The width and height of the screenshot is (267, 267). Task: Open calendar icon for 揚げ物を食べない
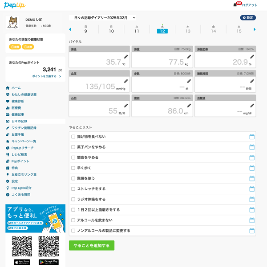click(251, 137)
